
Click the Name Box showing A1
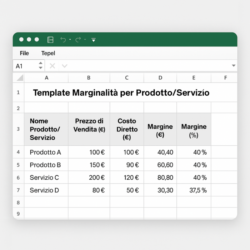click(x=29, y=66)
